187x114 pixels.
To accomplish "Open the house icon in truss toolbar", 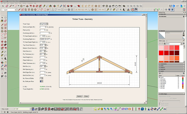I will tap(110, 6).
